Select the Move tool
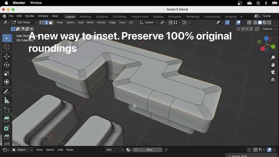The height and width of the screenshot is (157, 279). point(7,56)
